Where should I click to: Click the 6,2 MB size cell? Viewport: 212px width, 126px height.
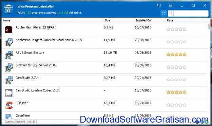point(109,27)
